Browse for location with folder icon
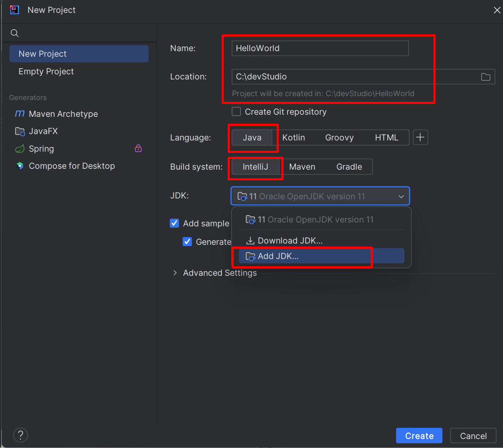The image size is (503, 448). (x=486, y=76)
